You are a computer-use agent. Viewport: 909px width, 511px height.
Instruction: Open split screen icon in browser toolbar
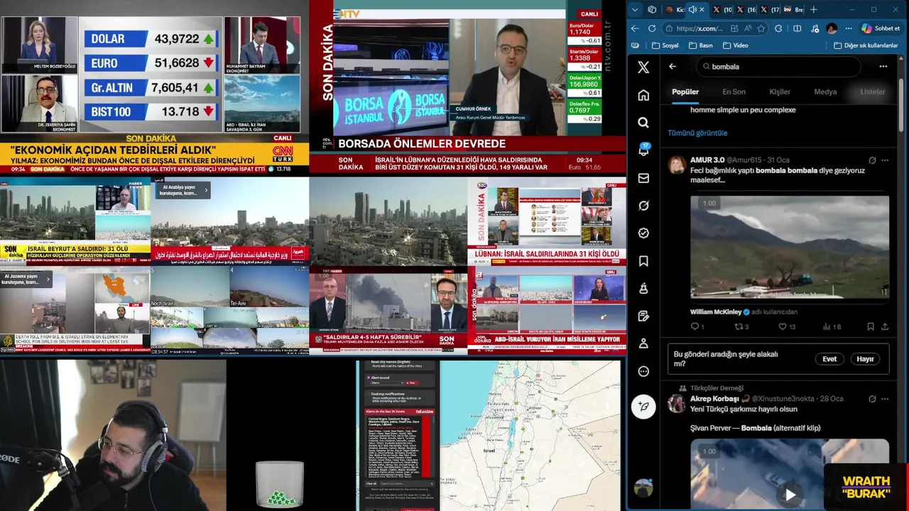[x=797, y=28]
